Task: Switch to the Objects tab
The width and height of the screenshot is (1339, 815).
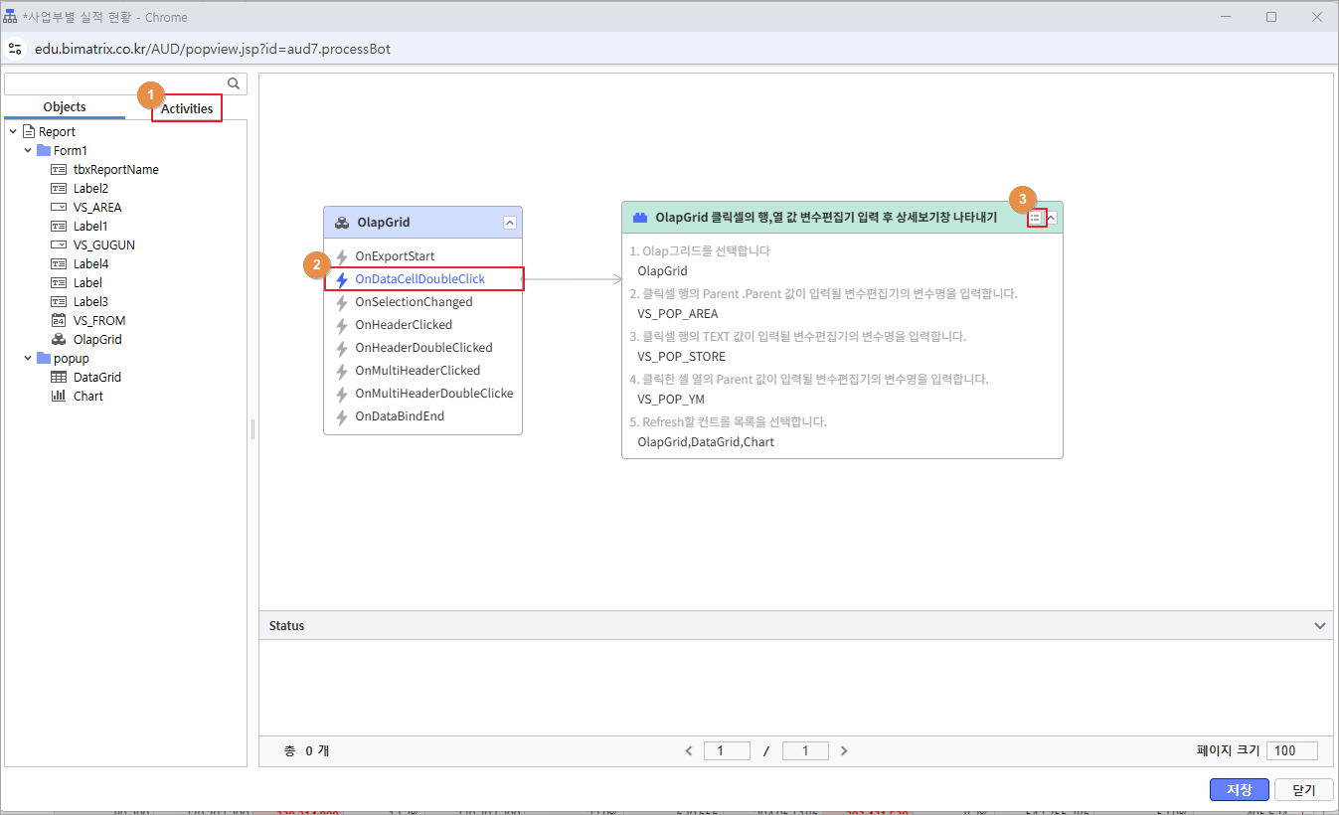Action: [x=65, y=107]
